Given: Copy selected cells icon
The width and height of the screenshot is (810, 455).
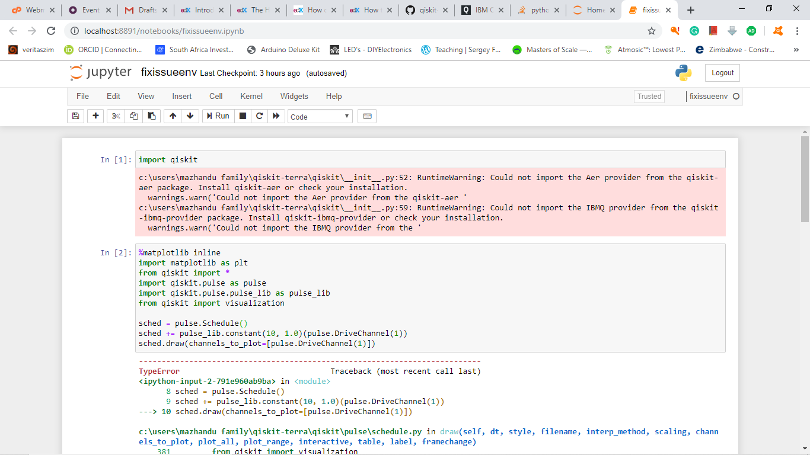Looking at the screenshot, I should click(134, 116).
